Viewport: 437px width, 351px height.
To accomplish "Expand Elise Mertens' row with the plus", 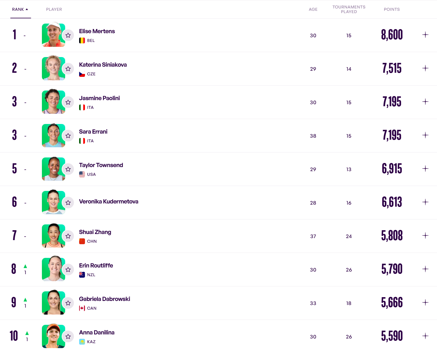I will tap(425, 35).
